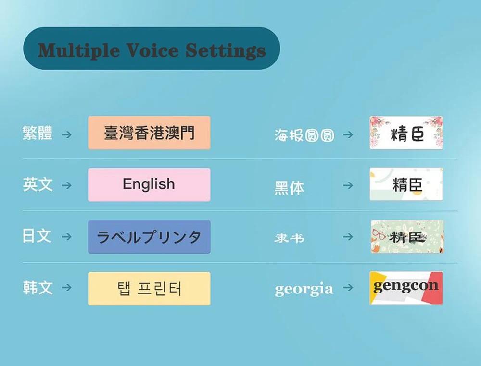Click the arrow next to 英文

coord(66,185)
